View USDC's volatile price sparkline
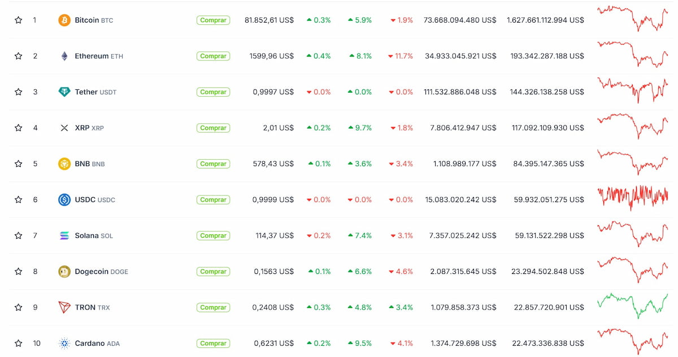This screenshot has height=357, width=678. click(x=633, y=197)
